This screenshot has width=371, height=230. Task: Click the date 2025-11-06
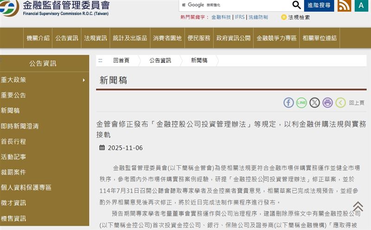pyautogui.click(x=125, y=148)
